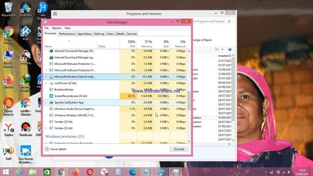The image size is (313, 176).
Task: Switch to the Users tab
Action: coord(110,34)
